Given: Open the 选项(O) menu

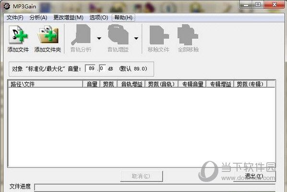Looking at the screenshot, I should [99, 18].
